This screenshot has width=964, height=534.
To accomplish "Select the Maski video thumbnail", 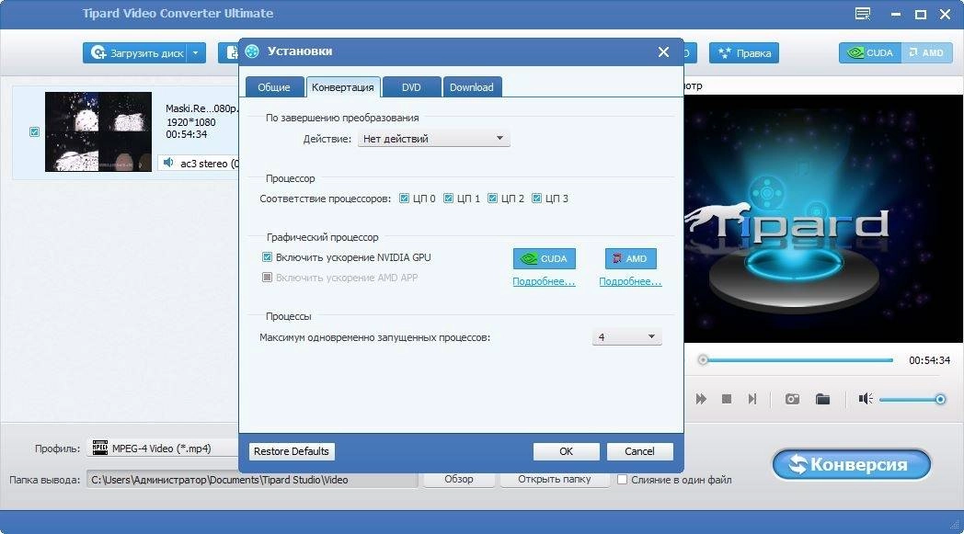I will coord(98,131).
